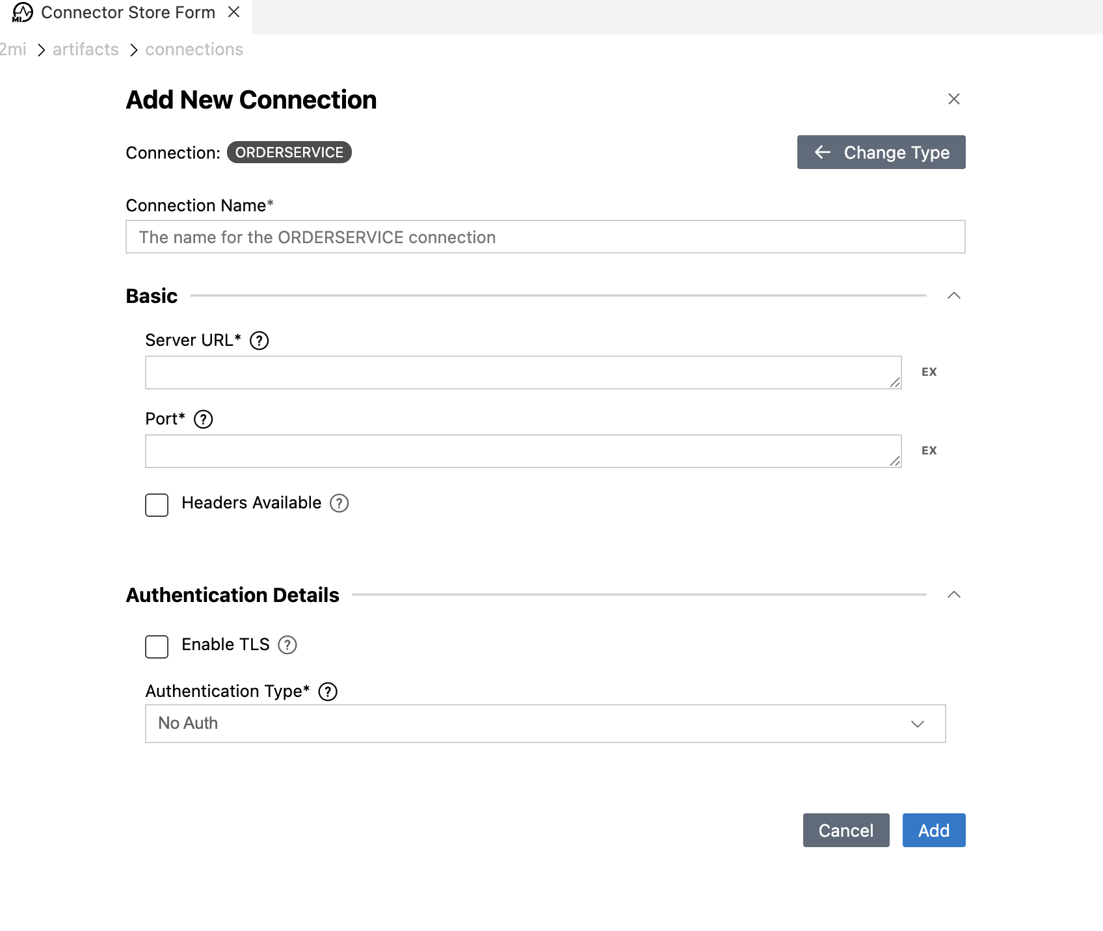The image size is (1103, 931).
Task: Click the blue Add button
Action: [x=934, y=830]
